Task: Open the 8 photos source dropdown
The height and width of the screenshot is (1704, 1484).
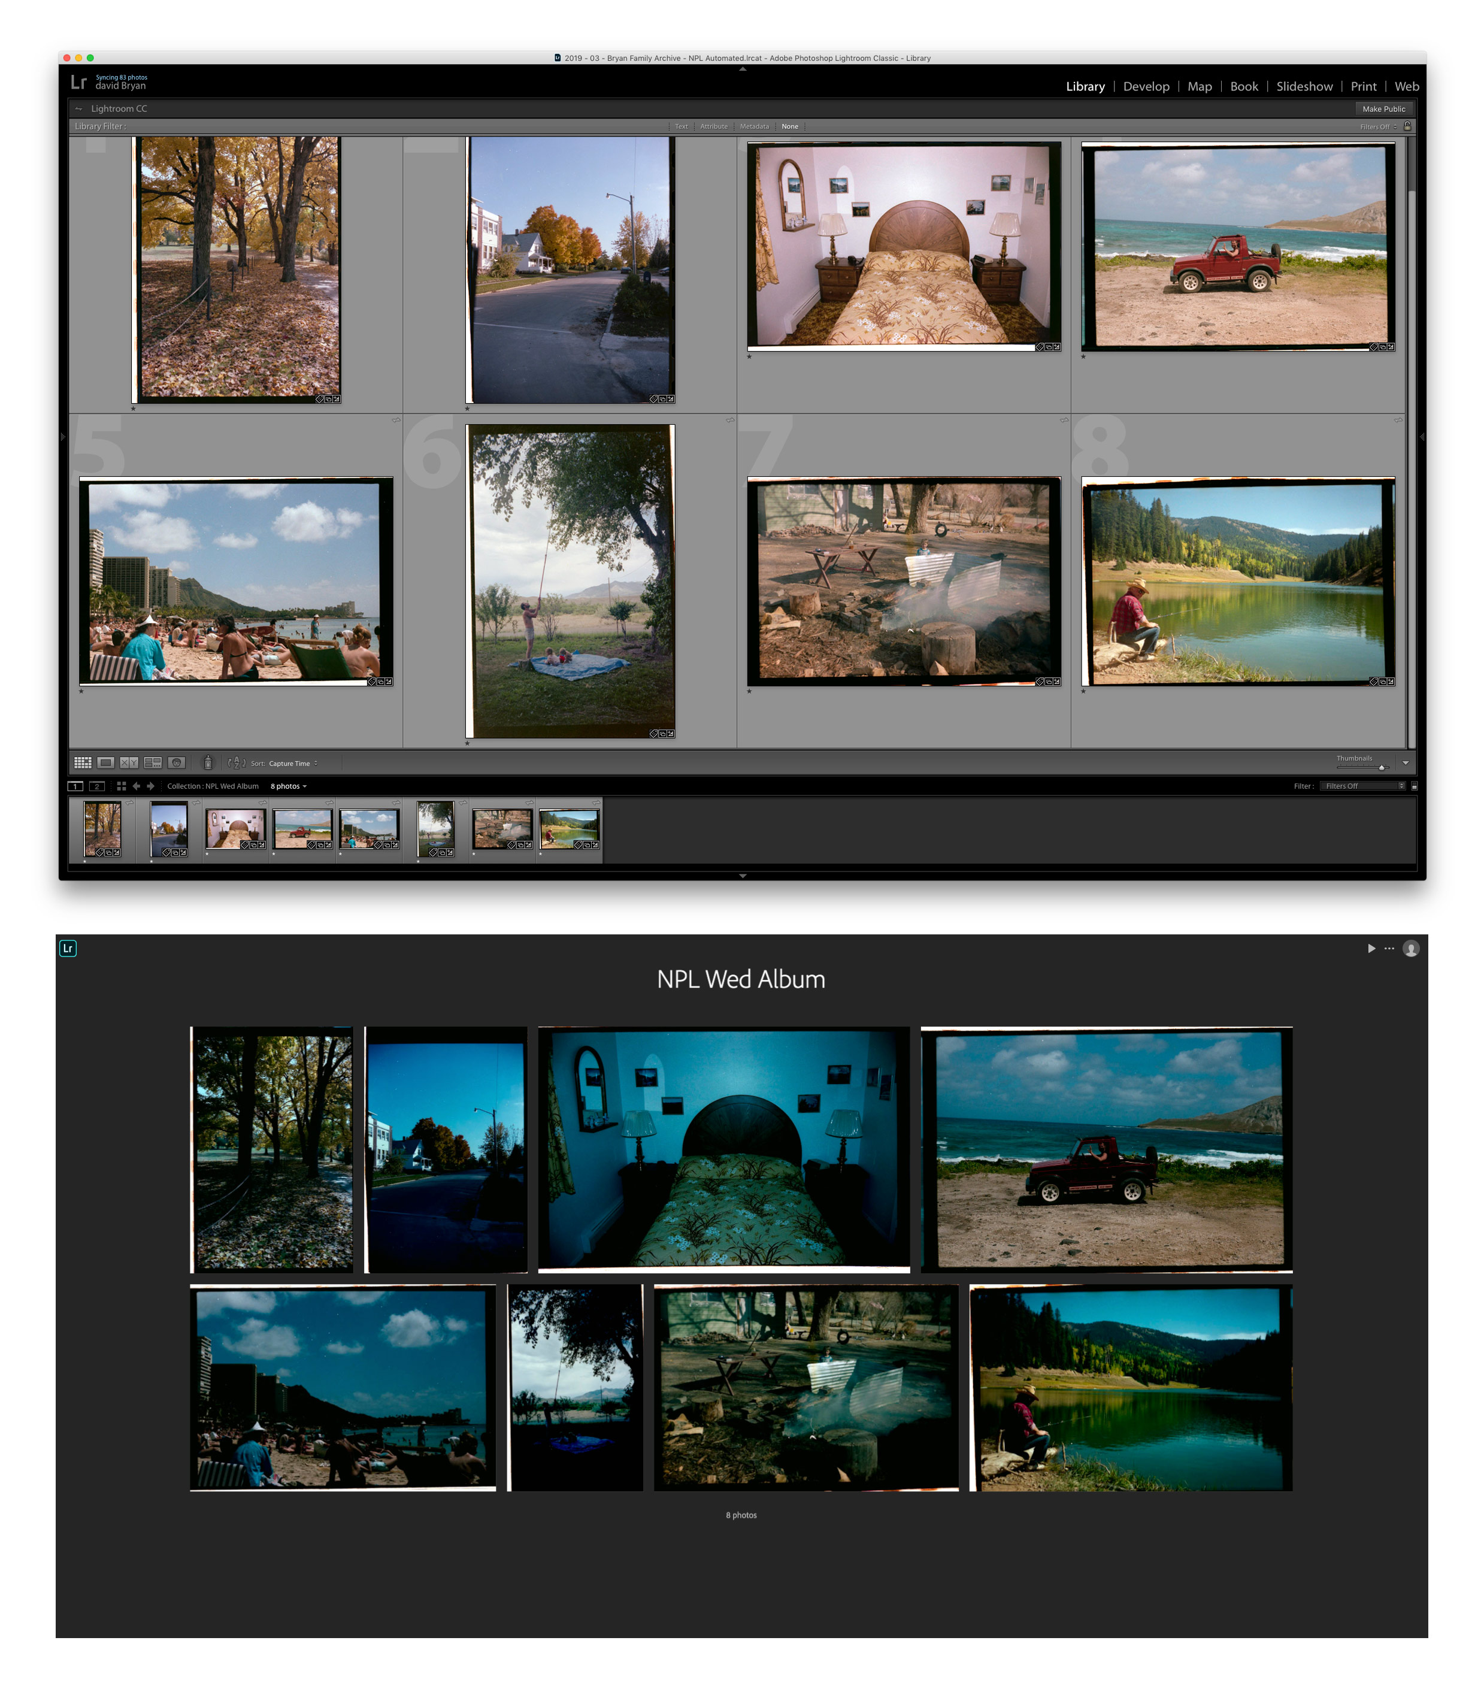Action: (288, 786)
